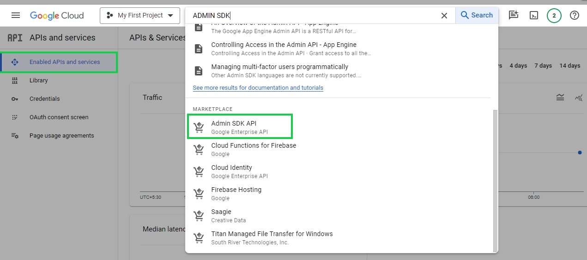The image size is (587, 260).
Task: Open the help question mark icon
Action: [x=574, y=16]
